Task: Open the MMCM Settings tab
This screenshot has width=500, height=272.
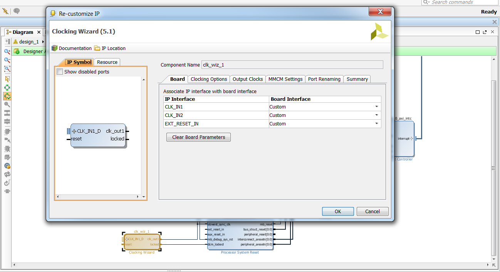Action: 285,79
